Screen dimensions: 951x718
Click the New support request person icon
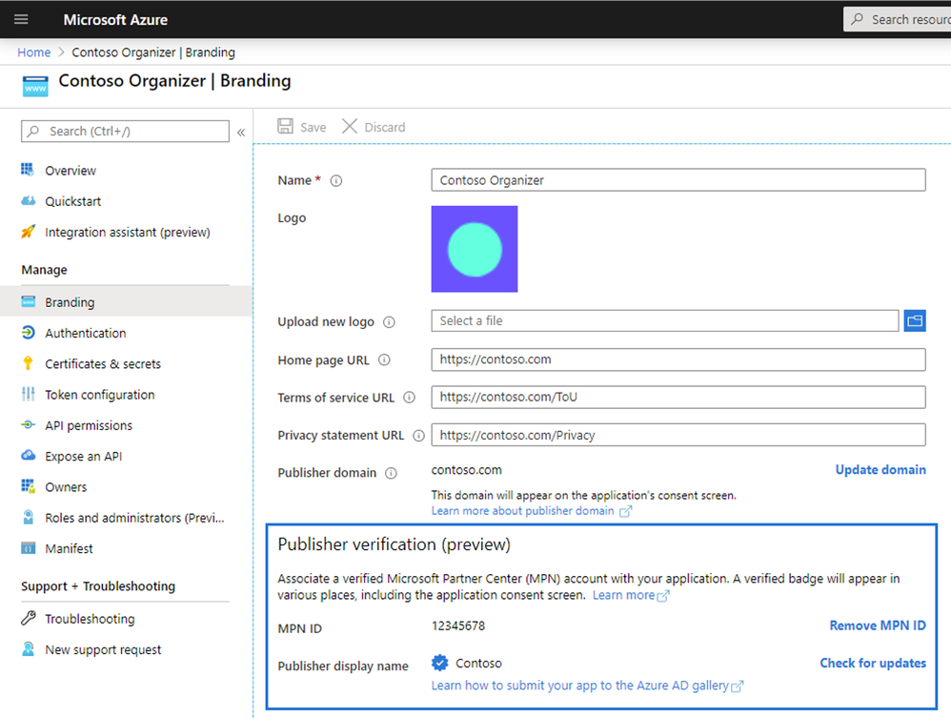pyautogui.click(x=28, y=648)
